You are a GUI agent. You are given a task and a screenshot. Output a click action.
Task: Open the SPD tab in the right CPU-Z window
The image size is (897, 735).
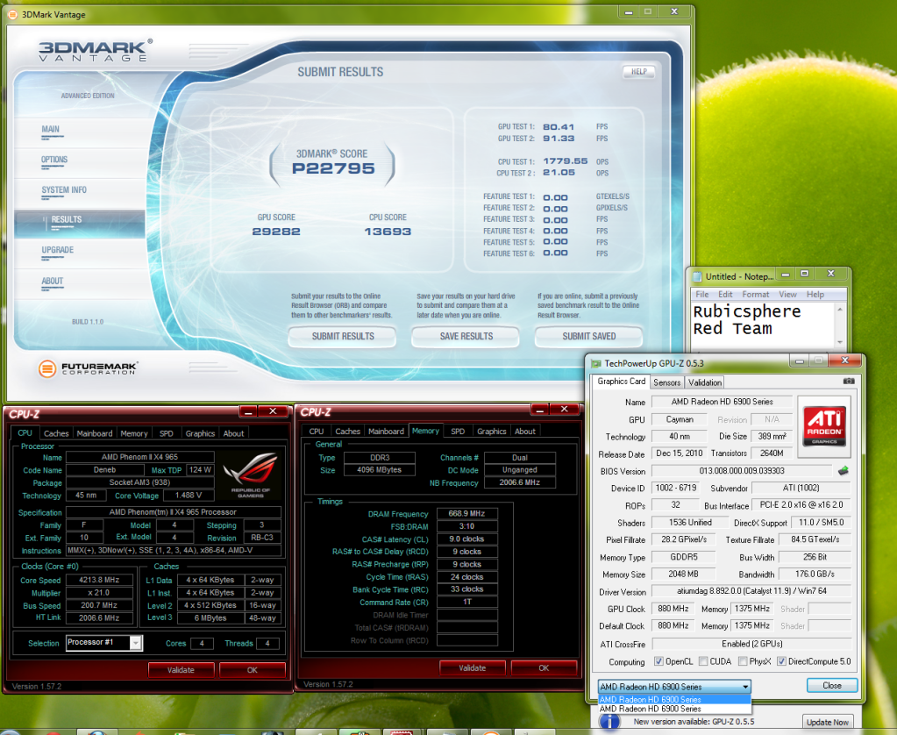tap(458, 431)
